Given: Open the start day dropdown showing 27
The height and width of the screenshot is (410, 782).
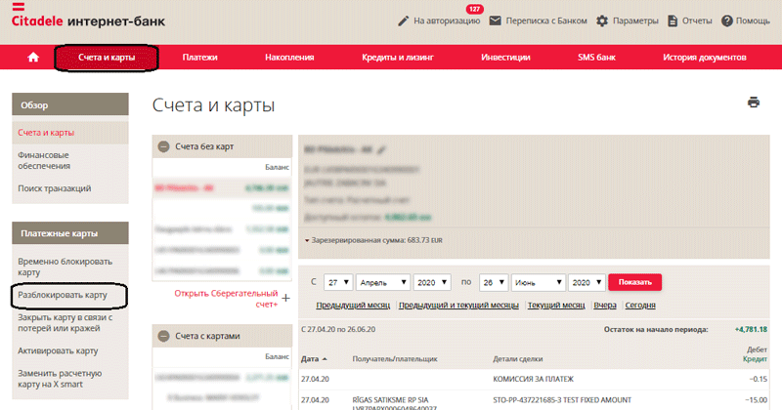Looking at the screenshot, I should pyautogui.click(x=338, y=282).
